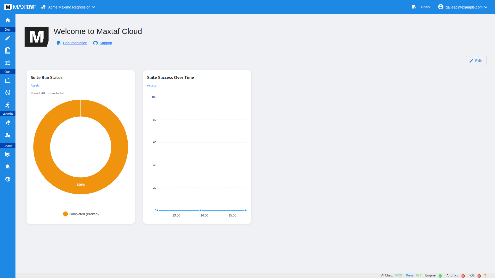Image resolution: width=495 pixels, height=278 pixels.
Task: Click the Runs 0/1 status link
Action: [x=413, y=275]
